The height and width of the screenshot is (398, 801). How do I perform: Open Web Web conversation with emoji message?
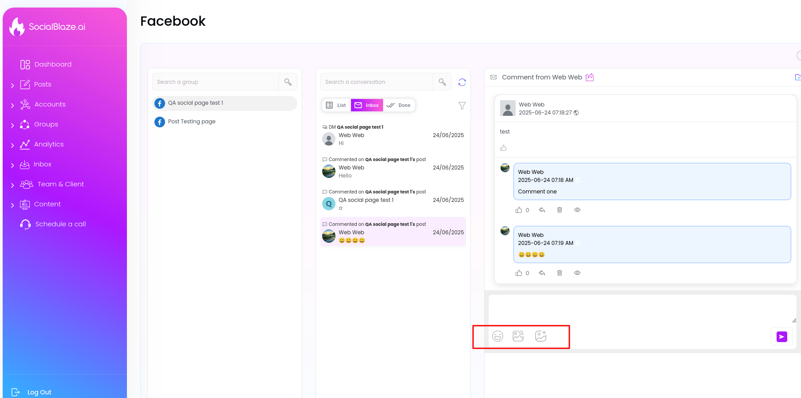393,232
